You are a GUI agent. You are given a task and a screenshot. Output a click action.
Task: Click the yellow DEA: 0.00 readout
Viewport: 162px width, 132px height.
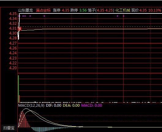pos(71,105)
